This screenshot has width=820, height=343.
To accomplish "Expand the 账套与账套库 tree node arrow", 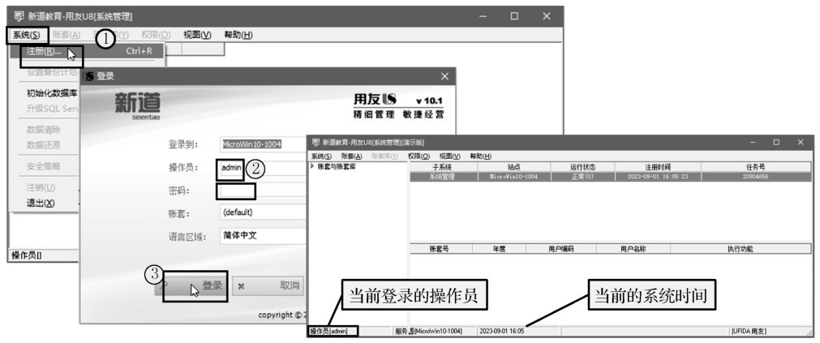I will click(x=313, y=166).
